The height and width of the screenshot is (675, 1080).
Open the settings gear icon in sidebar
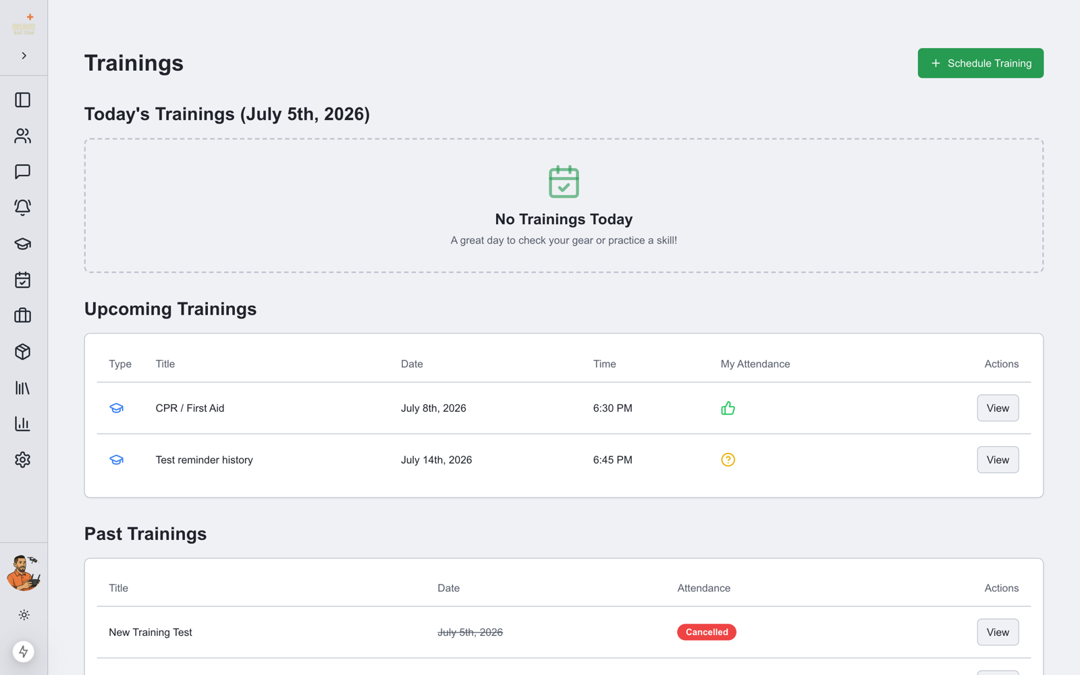click(23, 460)
